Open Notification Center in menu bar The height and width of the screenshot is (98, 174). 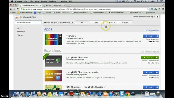point(161,1)
